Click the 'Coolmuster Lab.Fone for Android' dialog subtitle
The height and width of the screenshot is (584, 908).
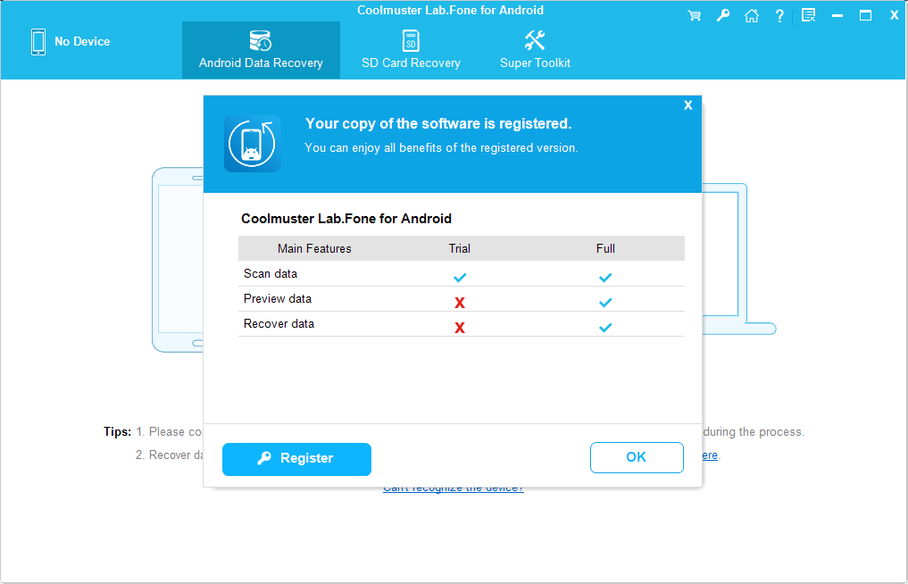tap(346, 219)
